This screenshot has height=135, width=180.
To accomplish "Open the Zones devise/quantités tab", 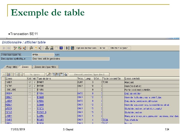I will click(45, 67).
